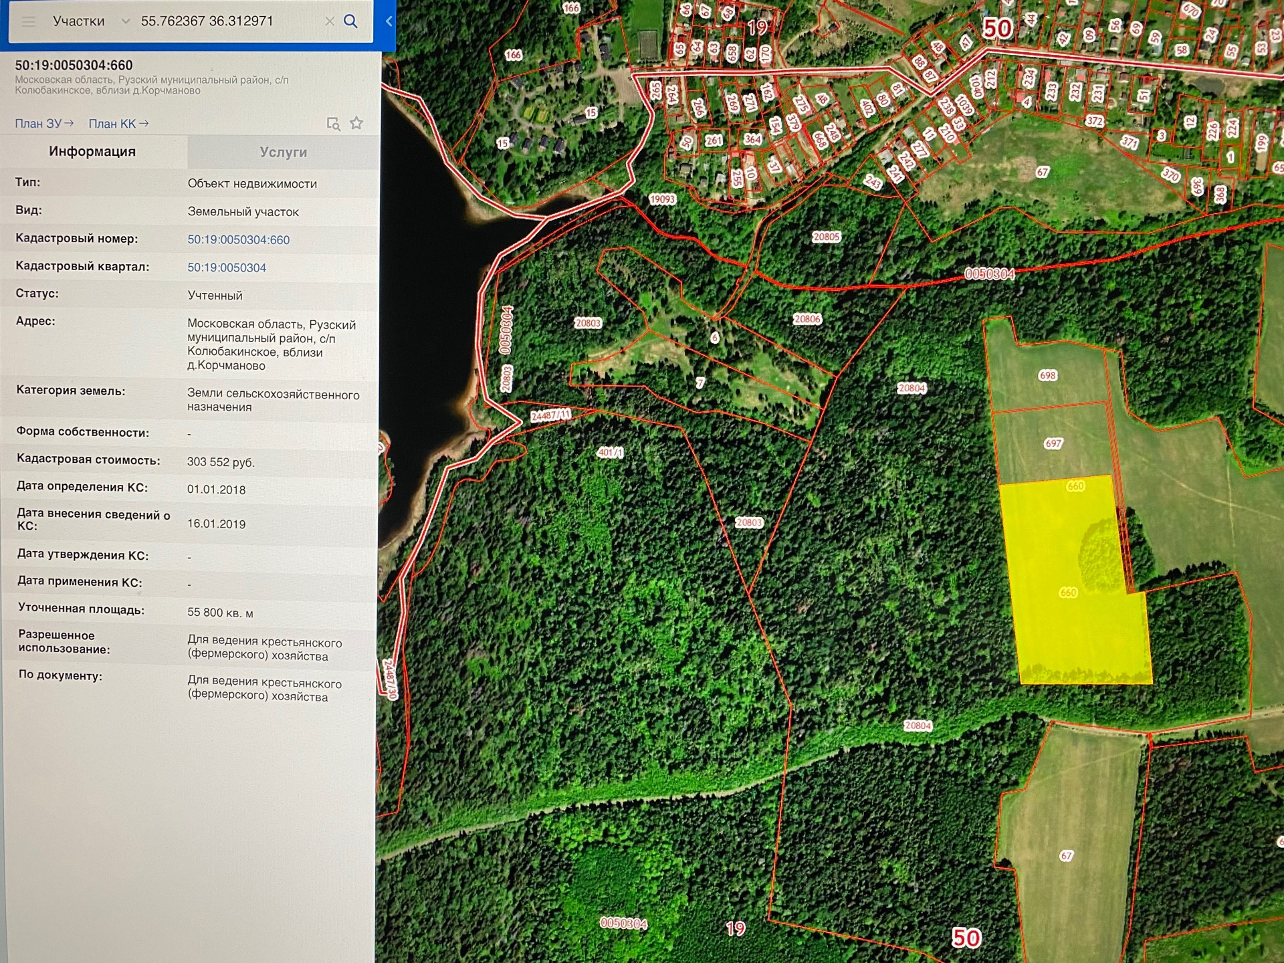The width and height of the screenshot is (1284, 963).
Task: Click parcel label 20806 on map
Action: (x=807, y=319)
